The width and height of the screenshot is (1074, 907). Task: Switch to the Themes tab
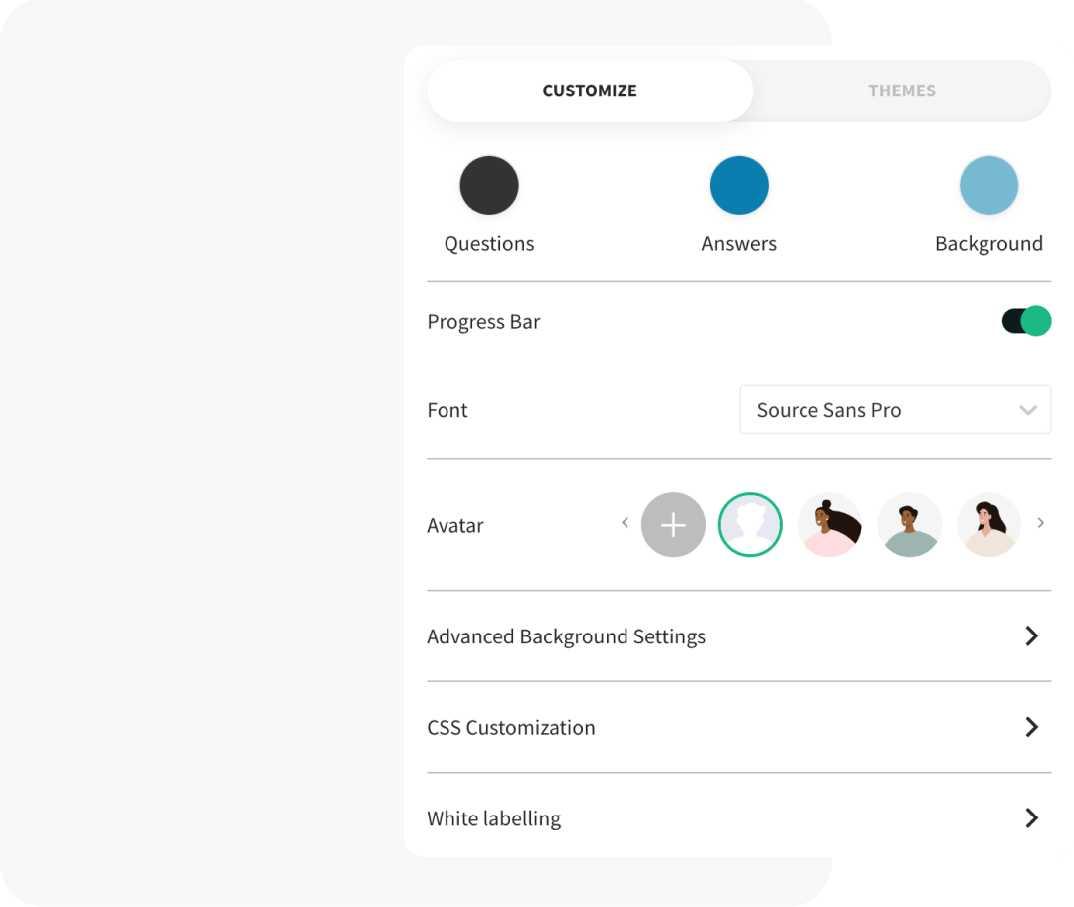(901, 91)
